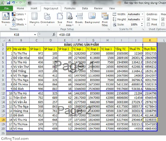Click the Print Titles button
166x141 pixels.
coord(105,19)
